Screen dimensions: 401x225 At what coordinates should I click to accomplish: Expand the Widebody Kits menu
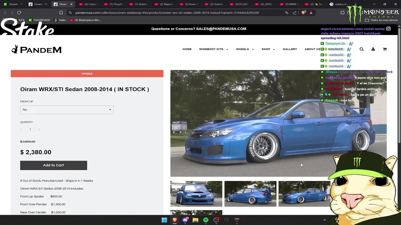(214, 49)
